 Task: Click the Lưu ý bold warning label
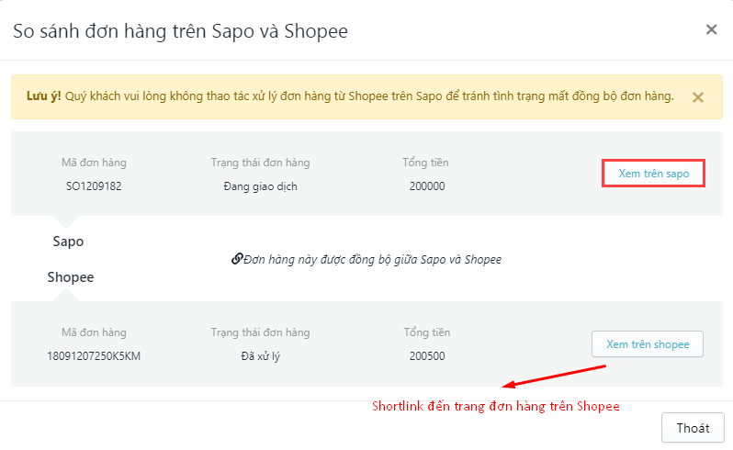[43, 96]
